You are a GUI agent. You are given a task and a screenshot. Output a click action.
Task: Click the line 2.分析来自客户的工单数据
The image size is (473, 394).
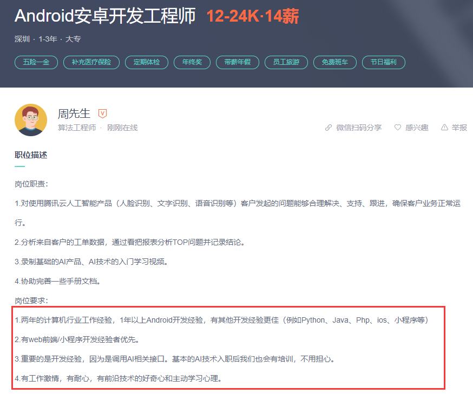[x=130, y=242]
